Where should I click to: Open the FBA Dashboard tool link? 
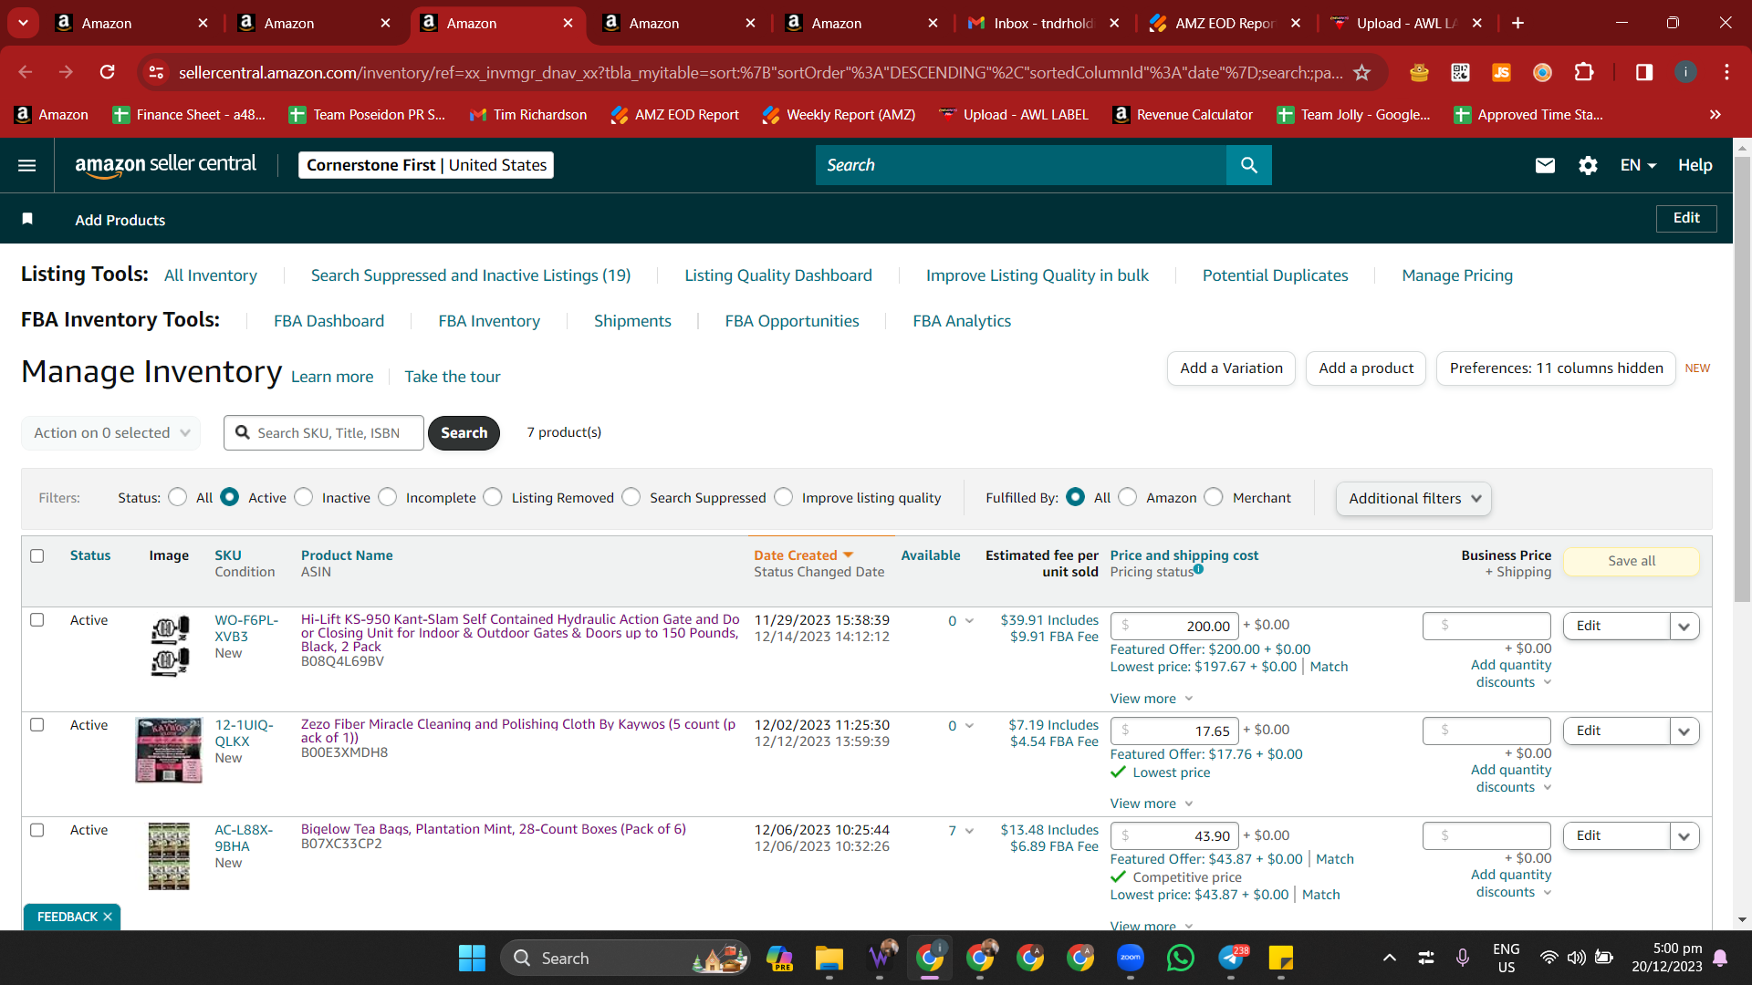coord(328,321)
